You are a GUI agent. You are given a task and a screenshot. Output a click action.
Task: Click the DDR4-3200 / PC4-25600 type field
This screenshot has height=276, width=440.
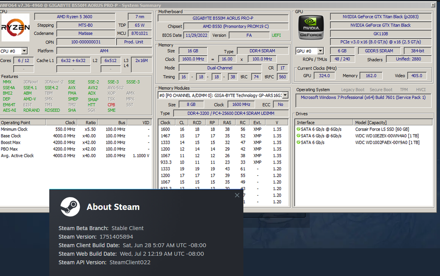pyautogui.click(x=231, y=113)
